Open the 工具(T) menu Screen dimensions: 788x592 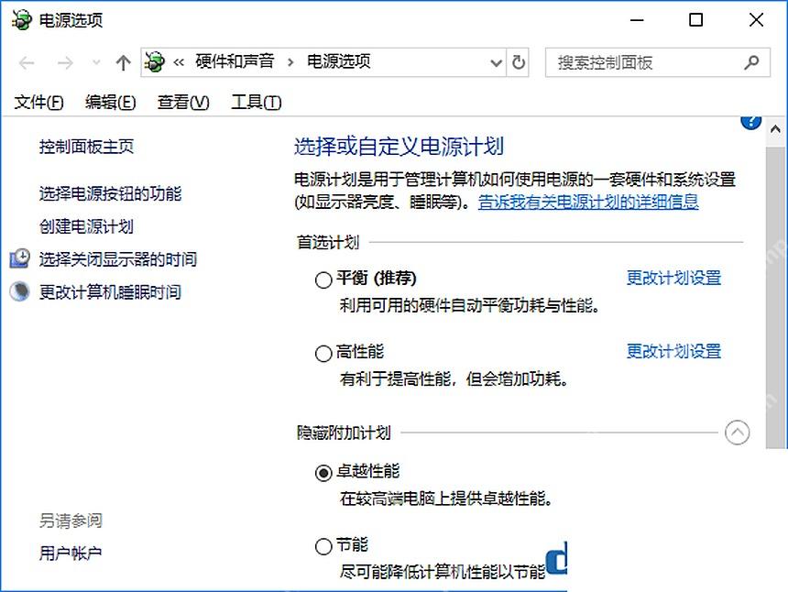[257, 103]
